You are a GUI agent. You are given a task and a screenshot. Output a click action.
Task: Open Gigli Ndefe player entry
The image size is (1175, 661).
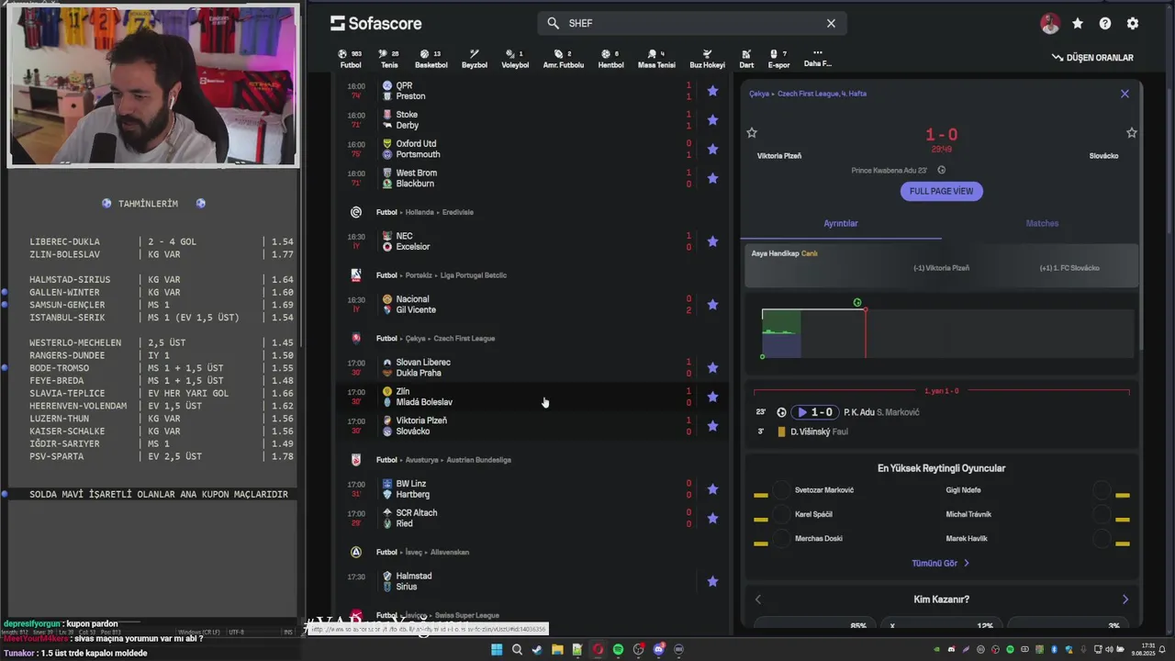pos(963,490)
